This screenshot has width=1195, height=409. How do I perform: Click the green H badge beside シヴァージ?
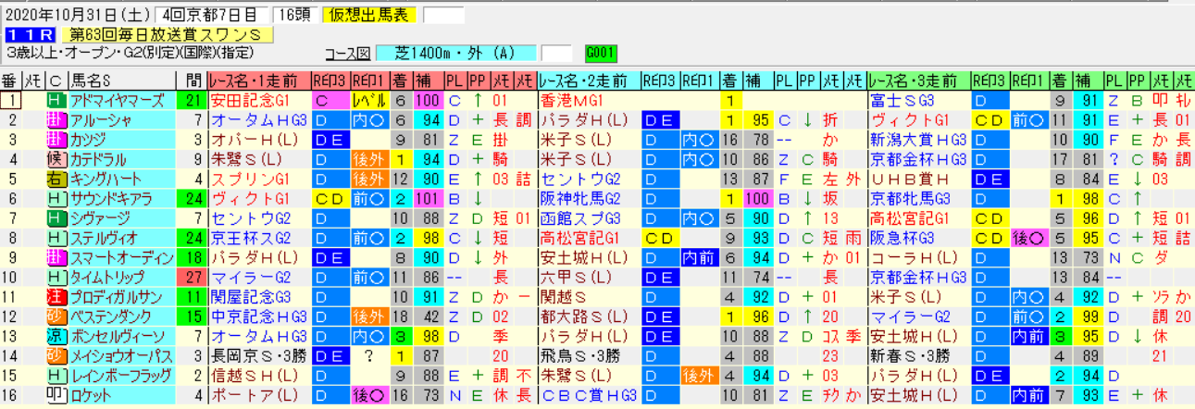coord(56,217)
